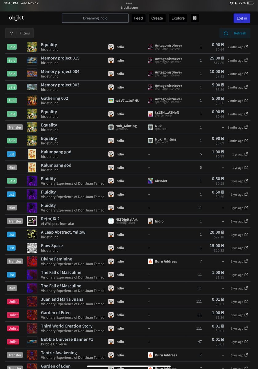Viewport: 258px width, 369px height.
Task: Open the Filters panel
Action: click(19, 33)
